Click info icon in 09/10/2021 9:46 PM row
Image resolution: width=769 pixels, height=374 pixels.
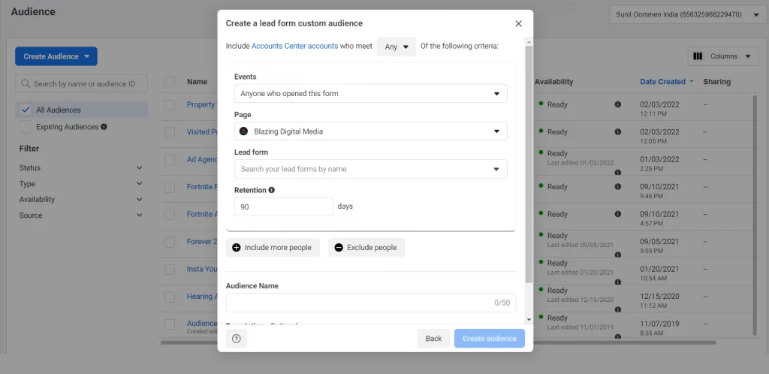click(x=617, y=187)
